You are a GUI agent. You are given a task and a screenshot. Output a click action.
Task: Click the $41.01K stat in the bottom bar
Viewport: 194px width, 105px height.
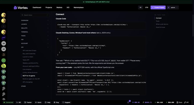tap(159, 102)
